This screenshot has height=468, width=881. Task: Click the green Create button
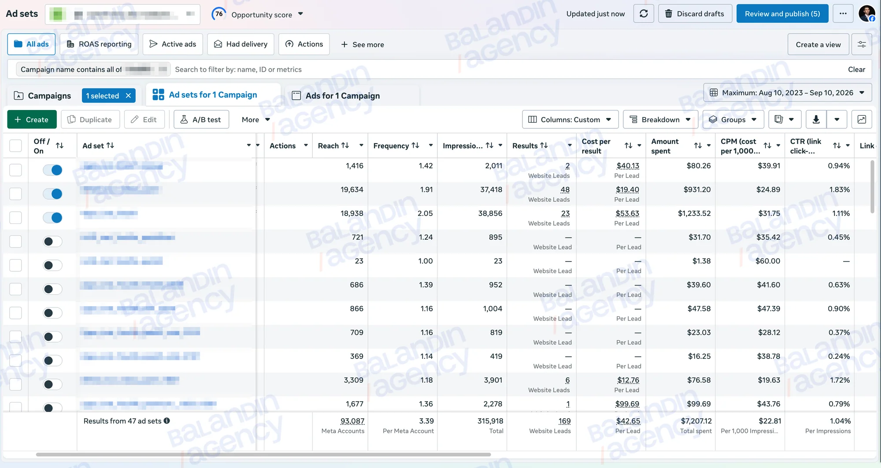32,120
